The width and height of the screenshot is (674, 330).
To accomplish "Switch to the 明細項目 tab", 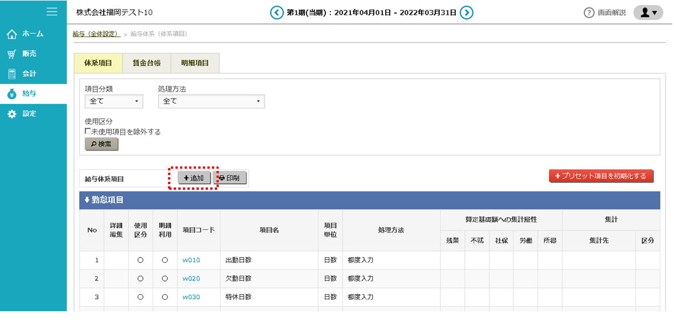I will point(195,63).
